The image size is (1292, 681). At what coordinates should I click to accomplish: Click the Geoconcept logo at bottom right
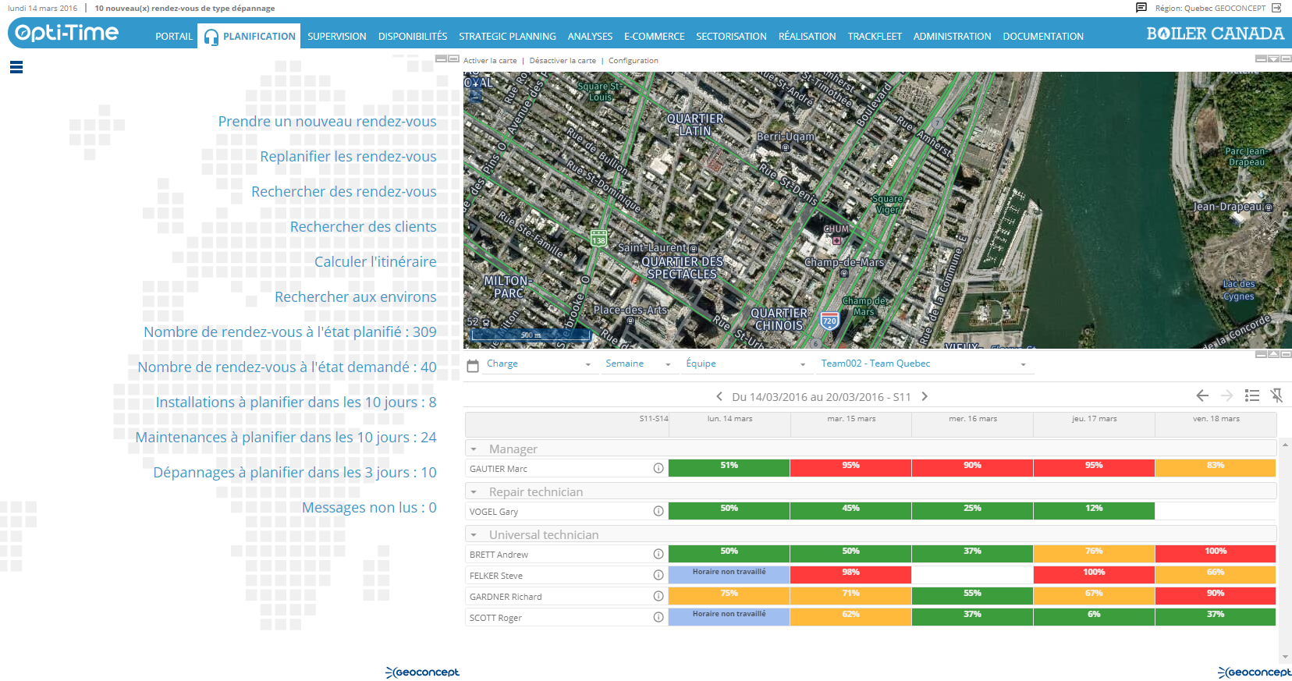(x=1255, y=672)
